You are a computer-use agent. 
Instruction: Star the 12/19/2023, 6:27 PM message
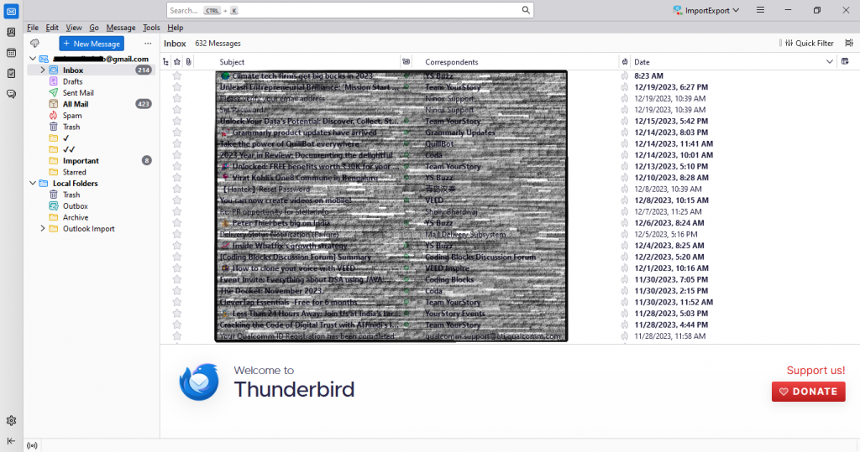[x=177, y=87]
